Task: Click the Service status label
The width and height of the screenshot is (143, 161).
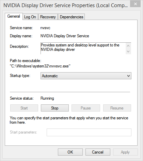Action: [x=22, y=98]
